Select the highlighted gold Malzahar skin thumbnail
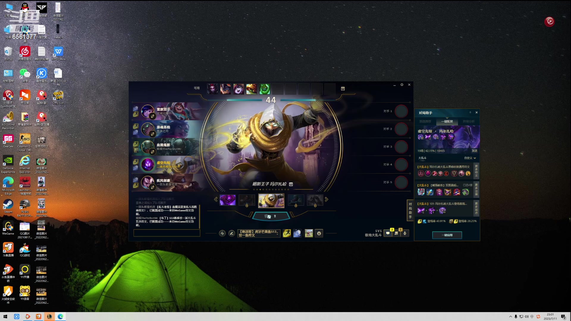The image size is (571, 321). (x=271, y=201)
